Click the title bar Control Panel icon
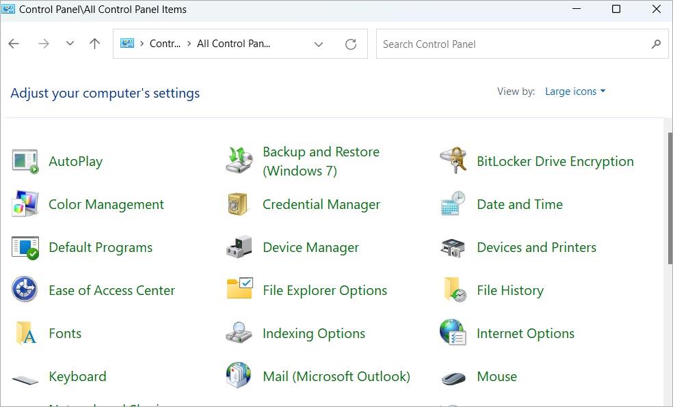Screen dimensions: 673x407 click(8, 9)
